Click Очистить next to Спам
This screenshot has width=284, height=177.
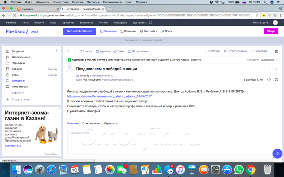(52, 75)
